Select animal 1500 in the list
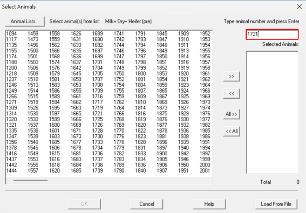This screenshot has width=306, height=213. (33, 51)
